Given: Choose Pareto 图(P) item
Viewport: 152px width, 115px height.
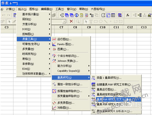Looking at the screenshot, I should (x=71, y=44).
